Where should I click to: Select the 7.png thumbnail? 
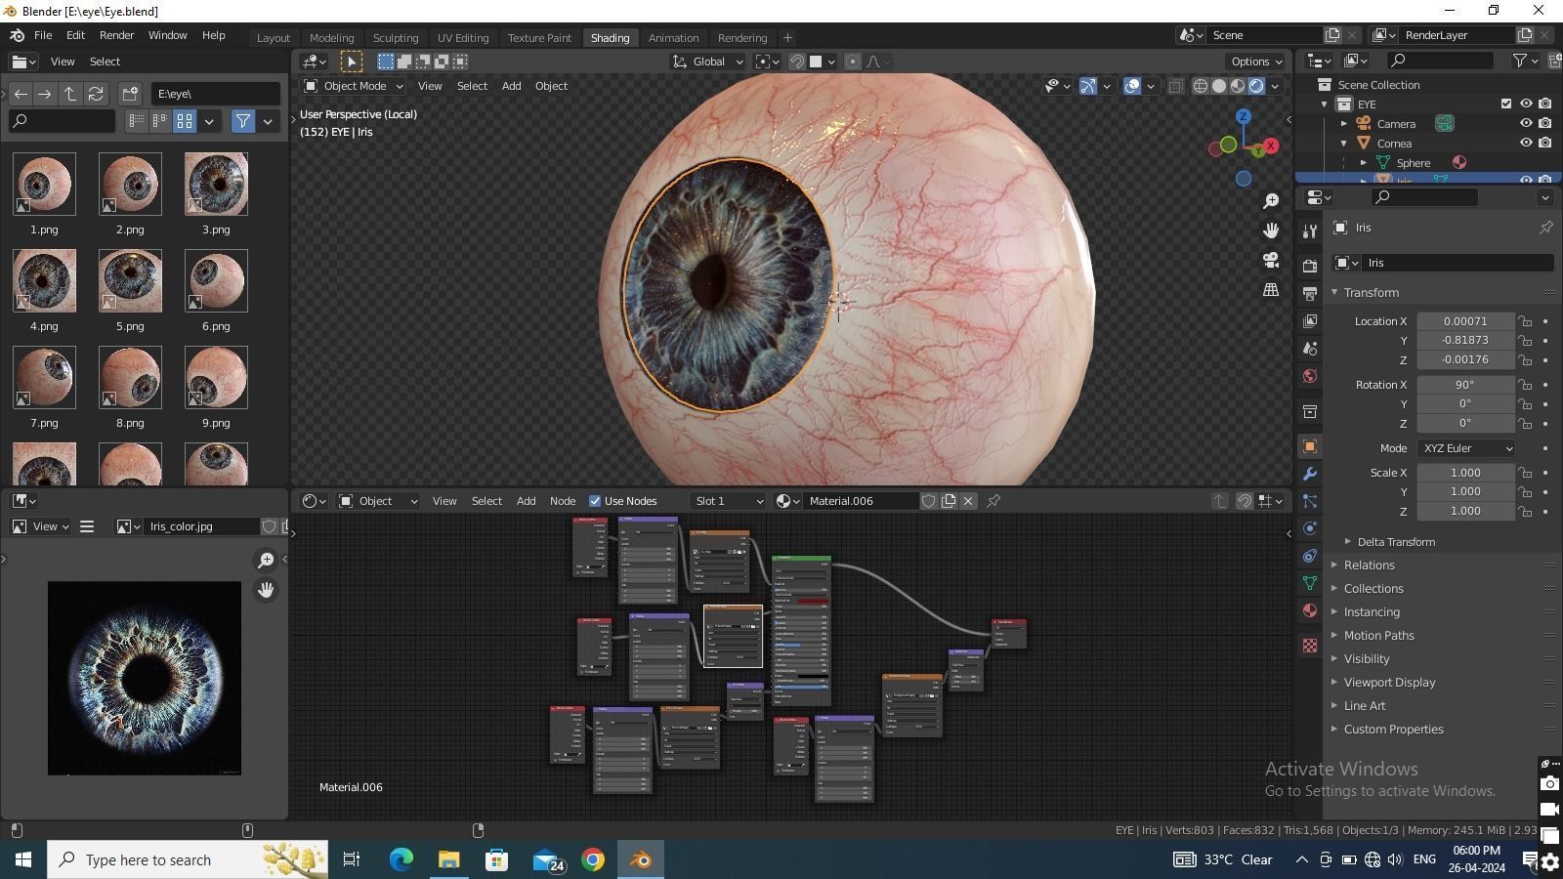coord(44,378)
